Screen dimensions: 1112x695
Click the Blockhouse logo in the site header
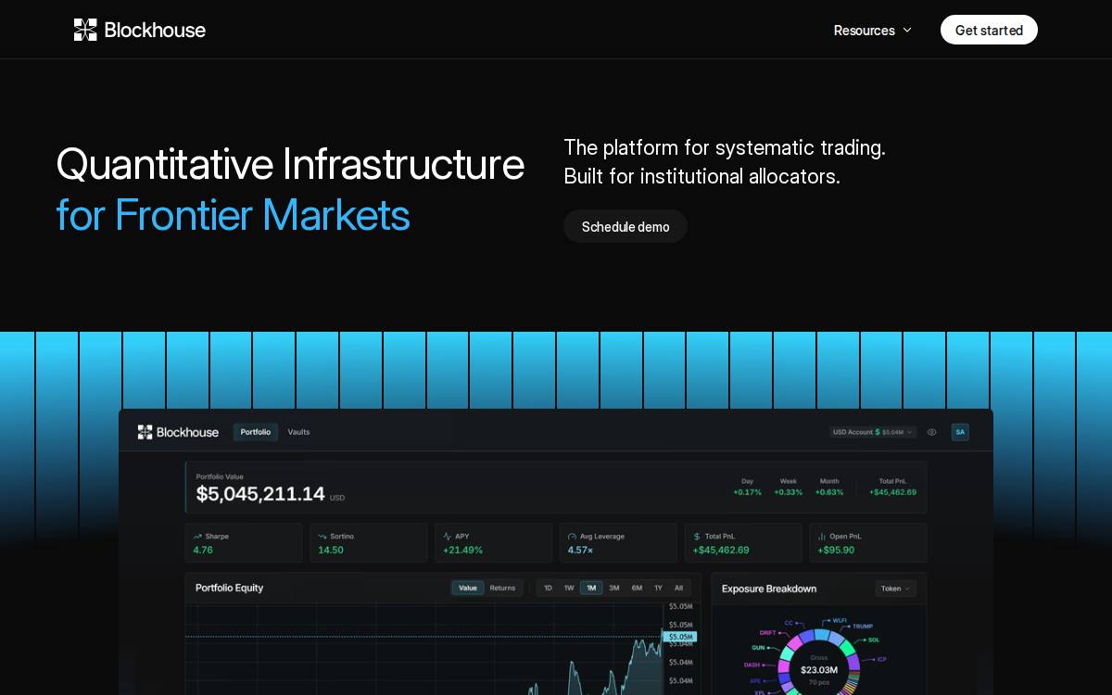pyautogui.click(x=140, y=30)
